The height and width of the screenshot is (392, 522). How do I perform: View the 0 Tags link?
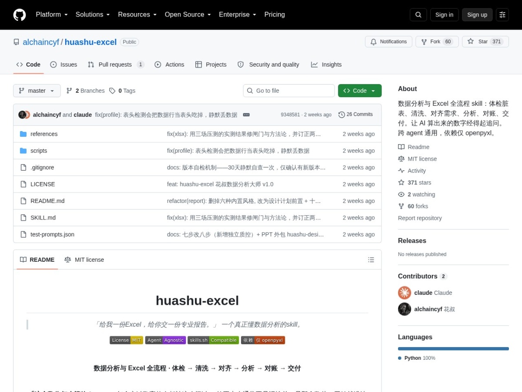(x=122, y=91)
